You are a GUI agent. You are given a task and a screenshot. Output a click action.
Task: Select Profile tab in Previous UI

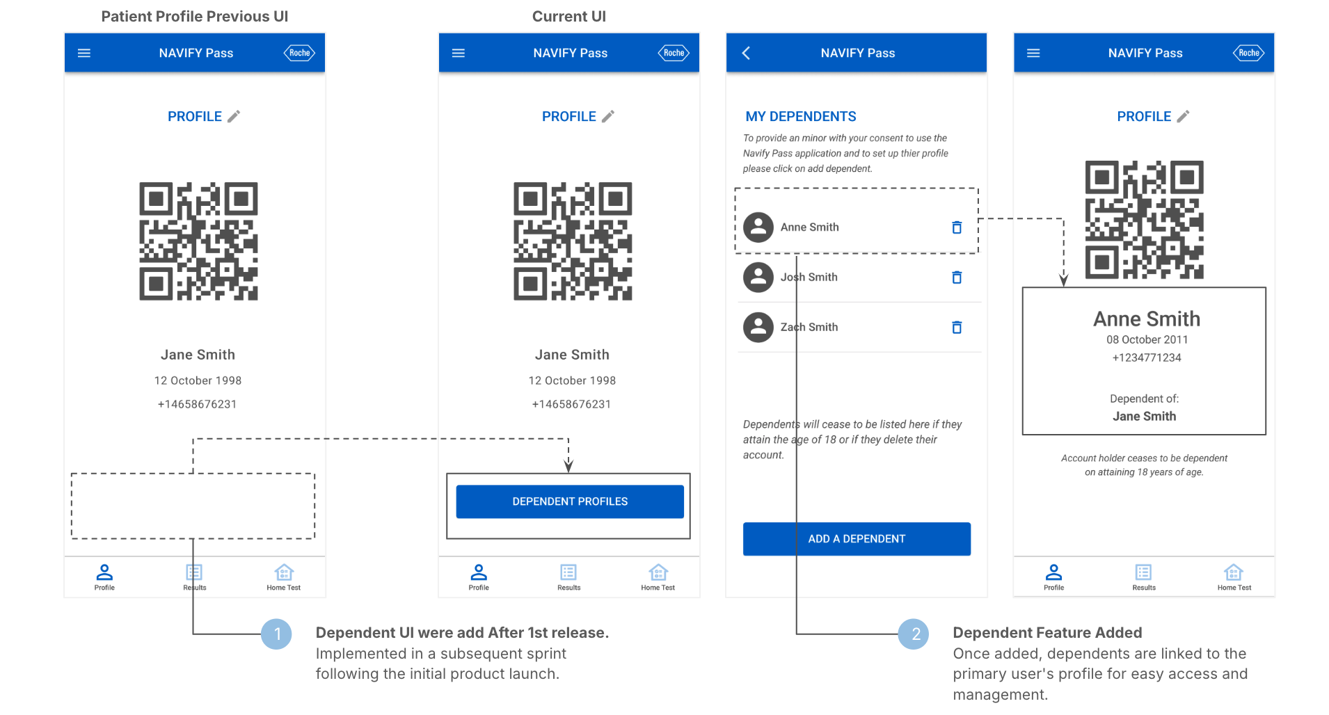point(104,577)
